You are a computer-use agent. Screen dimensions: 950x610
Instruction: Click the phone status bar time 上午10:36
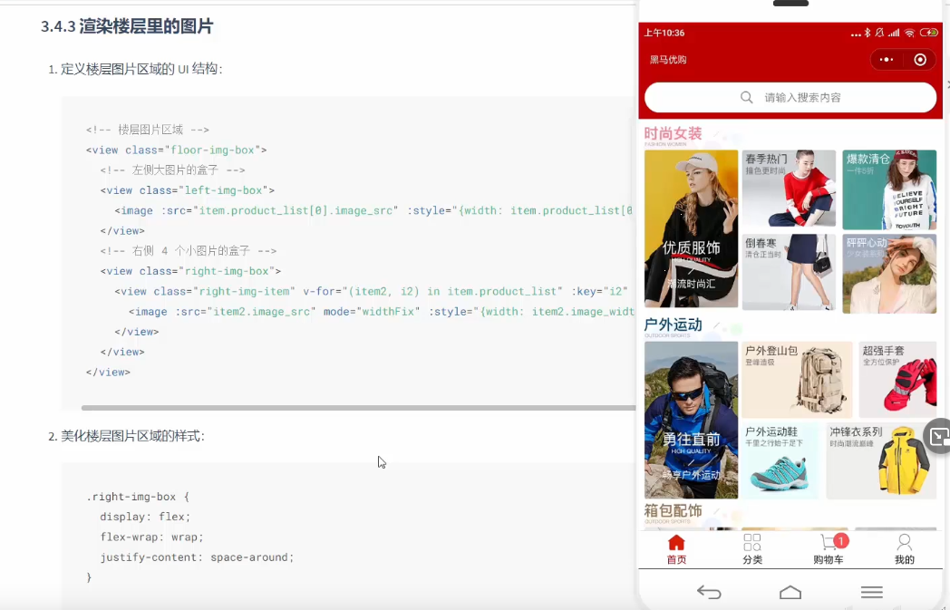pos(664,33)
